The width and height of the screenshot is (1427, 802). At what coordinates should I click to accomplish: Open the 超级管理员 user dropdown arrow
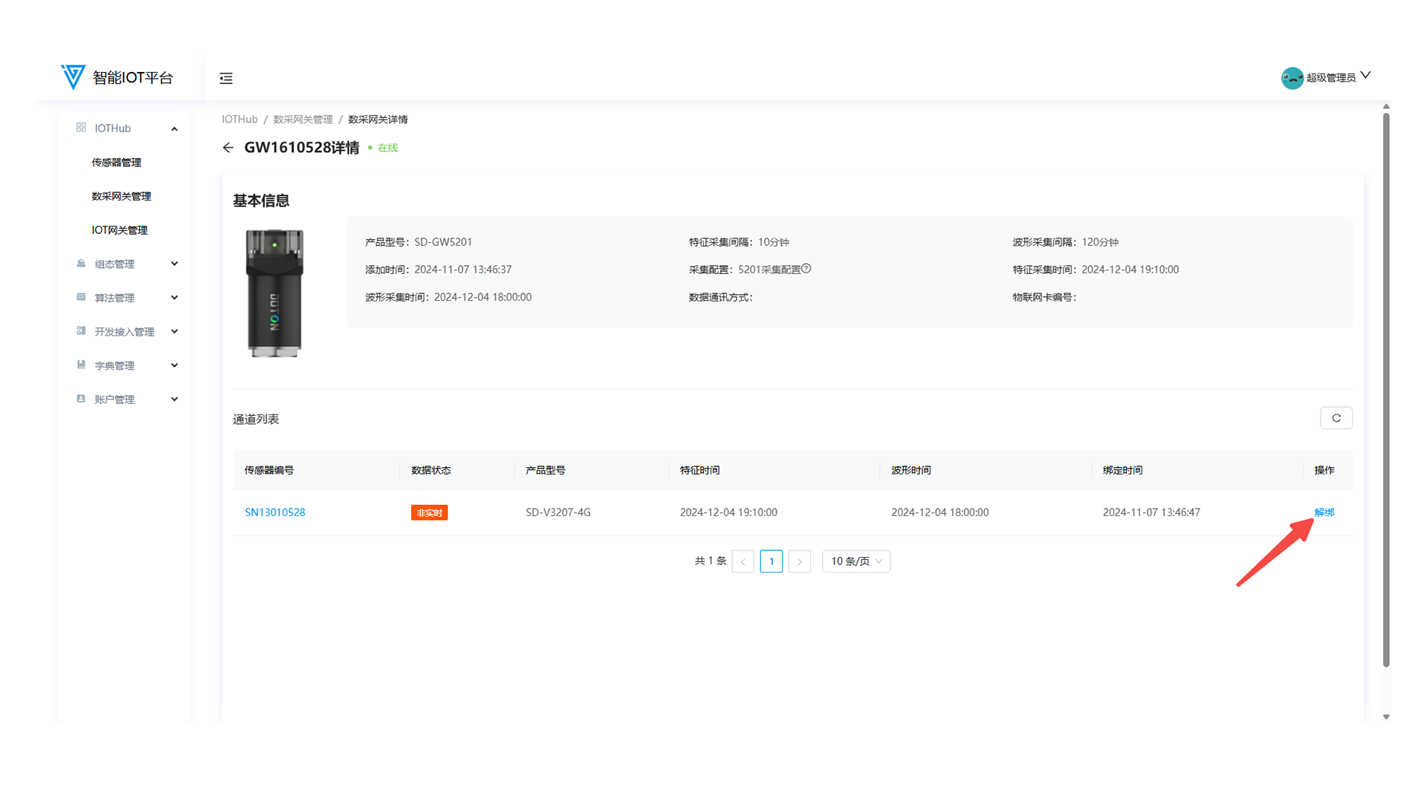pyautogui.click(x=1365, y=76)
